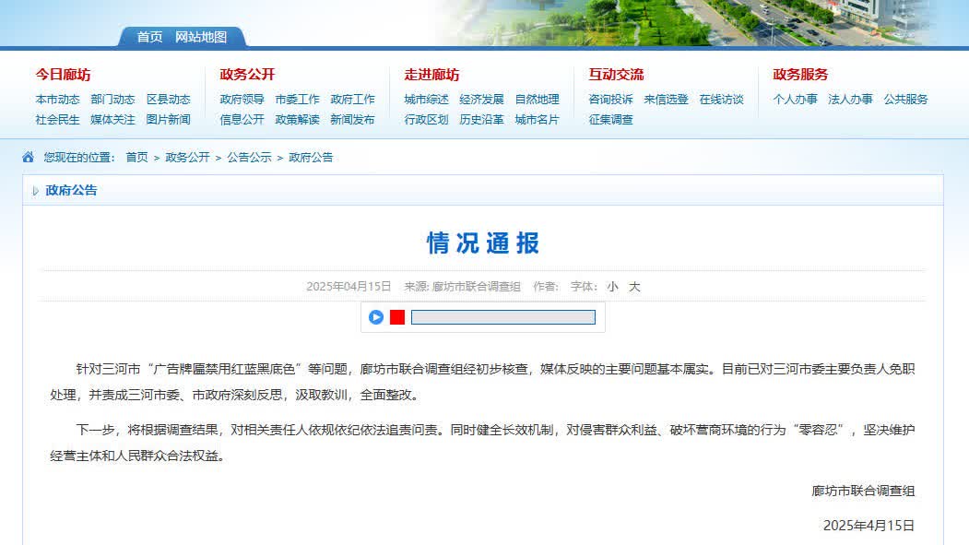Select small font size 小
Image resolution: width=969 pixels, height=545 pixels.
click(612, 287)
